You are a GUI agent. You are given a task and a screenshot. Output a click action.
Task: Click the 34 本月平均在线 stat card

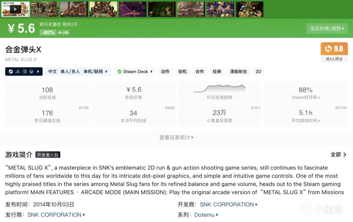133,116
